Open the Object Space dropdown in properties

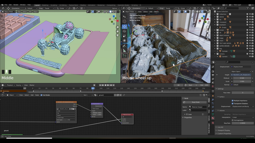[241, 71]
